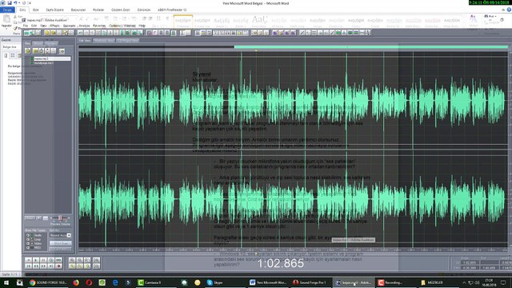This screenshot has width=512, height=288.
Task: Click the time ruler below the waveform
Action: point(294,250)
